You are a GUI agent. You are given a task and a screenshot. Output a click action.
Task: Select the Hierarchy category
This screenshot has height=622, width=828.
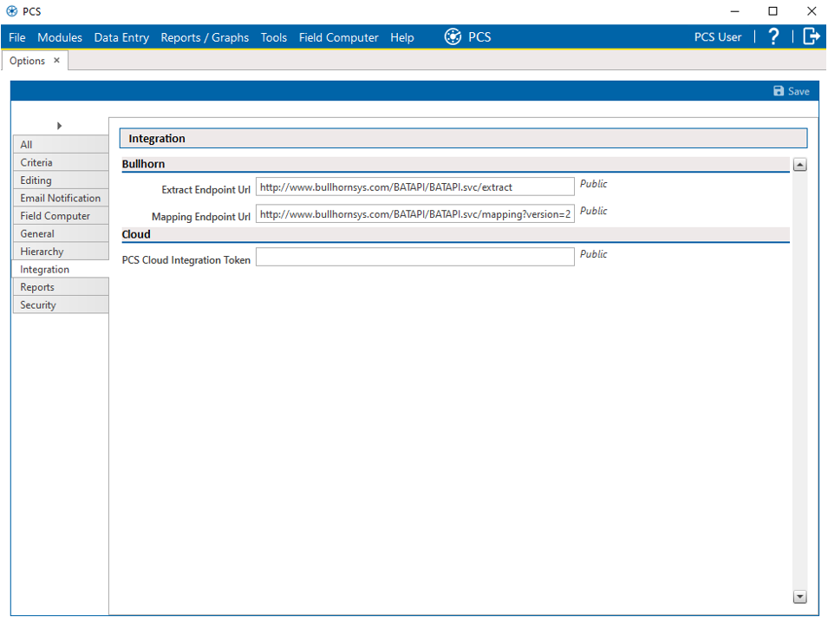[x=61, y=252]
